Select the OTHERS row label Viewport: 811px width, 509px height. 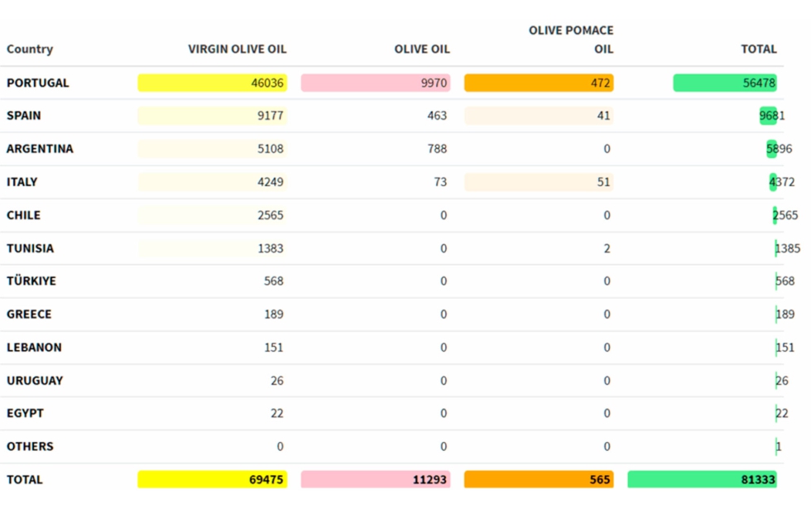(30, 446)
